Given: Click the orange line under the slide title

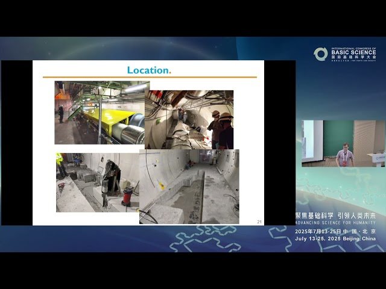Looking at the screenshot, I should (149, 78).
